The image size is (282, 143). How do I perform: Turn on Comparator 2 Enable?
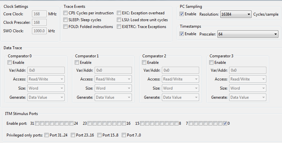(x=144, y=63)
